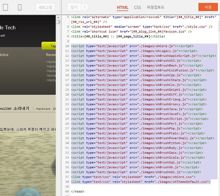
Task: Click line with shBrushRuby.js
Action: pyautogui.click(x=137, y=148)
